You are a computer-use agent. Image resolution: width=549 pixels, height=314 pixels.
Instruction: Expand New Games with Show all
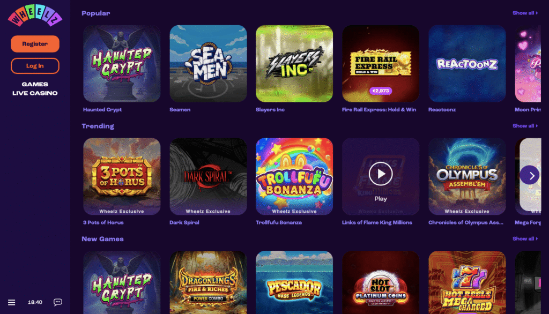click(525, 239)
